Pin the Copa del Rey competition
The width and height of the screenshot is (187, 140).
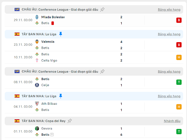point(70,121)
